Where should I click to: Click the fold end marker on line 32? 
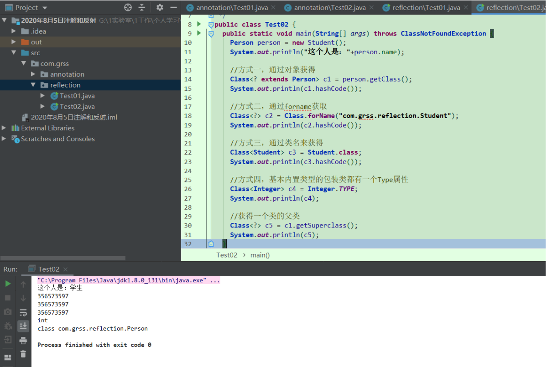[x=211, y=243]
